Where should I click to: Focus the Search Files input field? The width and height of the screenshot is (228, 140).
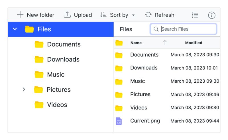(x=183, y=29)
